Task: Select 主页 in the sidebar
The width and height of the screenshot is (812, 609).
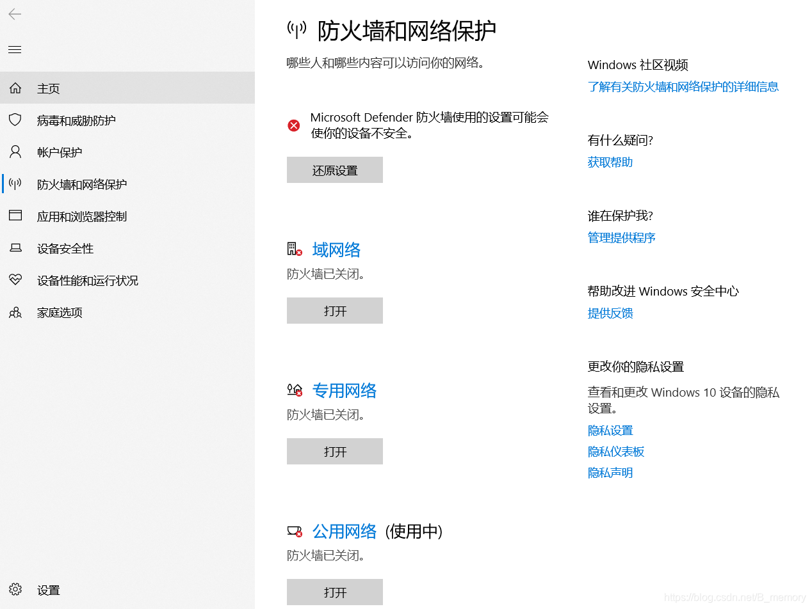Action: point(127,88)
